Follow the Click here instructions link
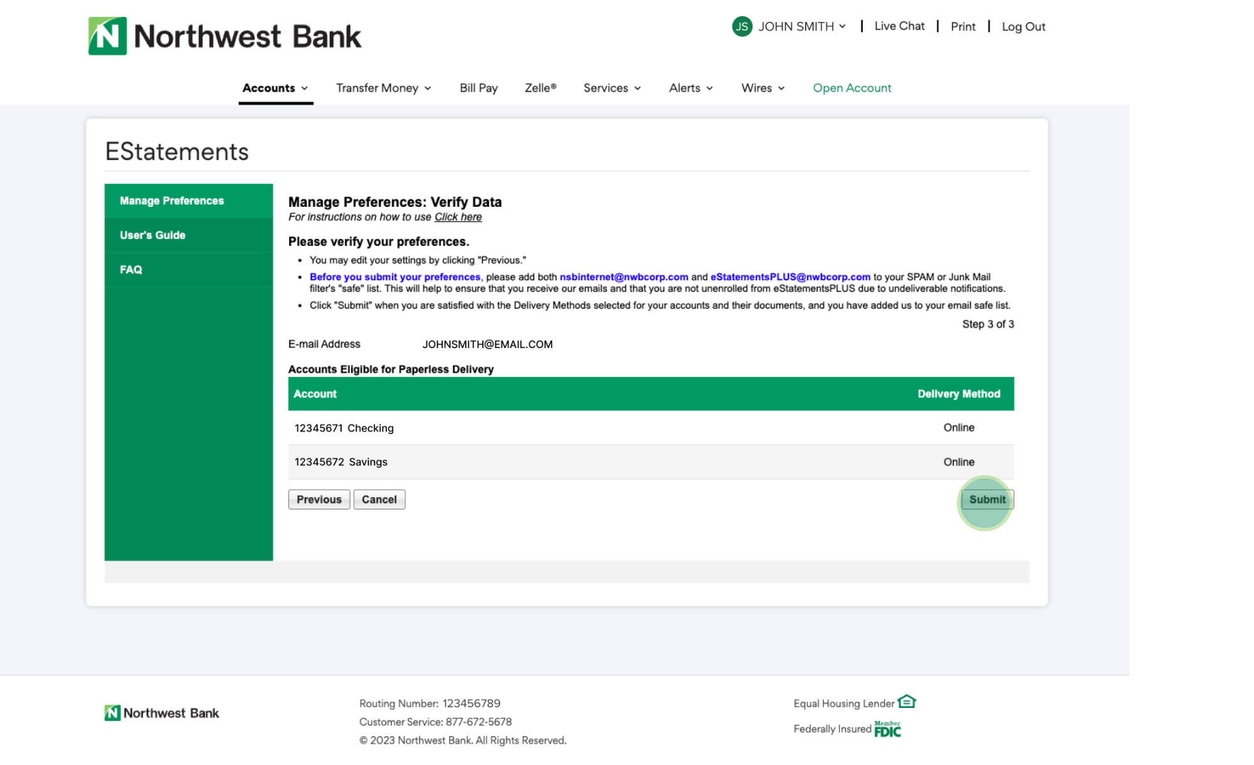1254x765 pixels. [x=458, y=217]
